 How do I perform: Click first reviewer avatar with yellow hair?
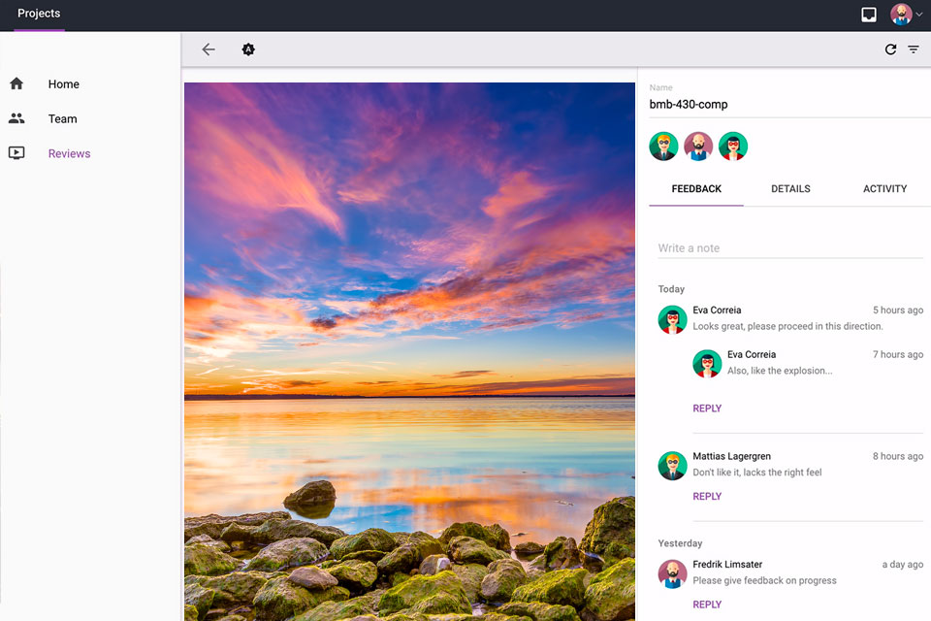tap(663, 147)
